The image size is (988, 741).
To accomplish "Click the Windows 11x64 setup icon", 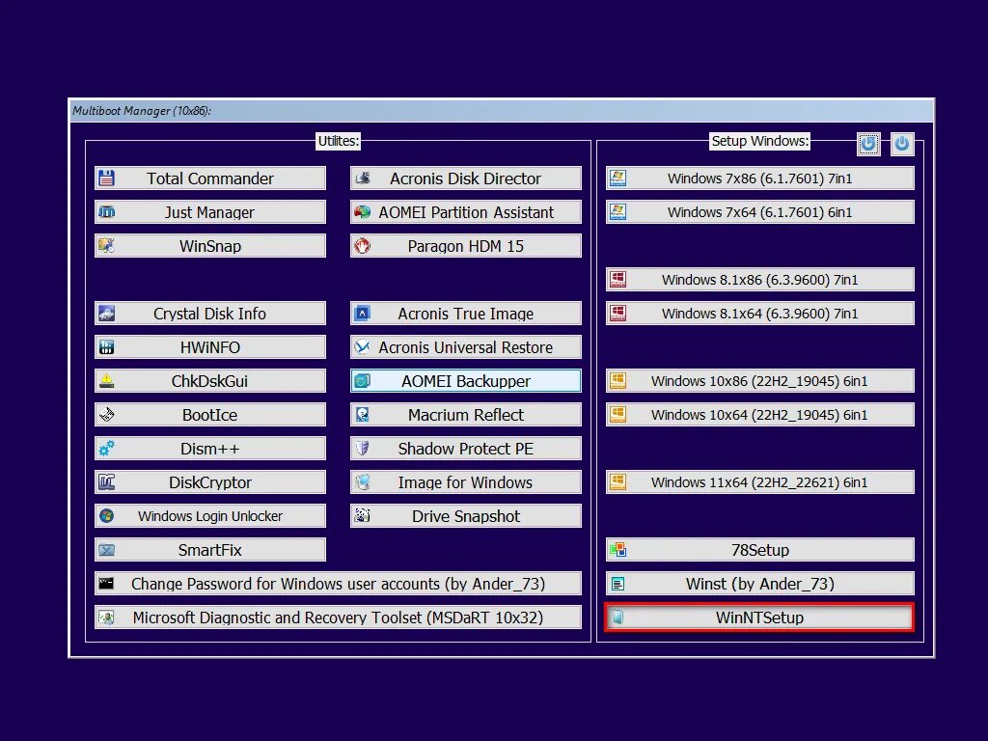I will pyautogui.click(x=617, y=481).
